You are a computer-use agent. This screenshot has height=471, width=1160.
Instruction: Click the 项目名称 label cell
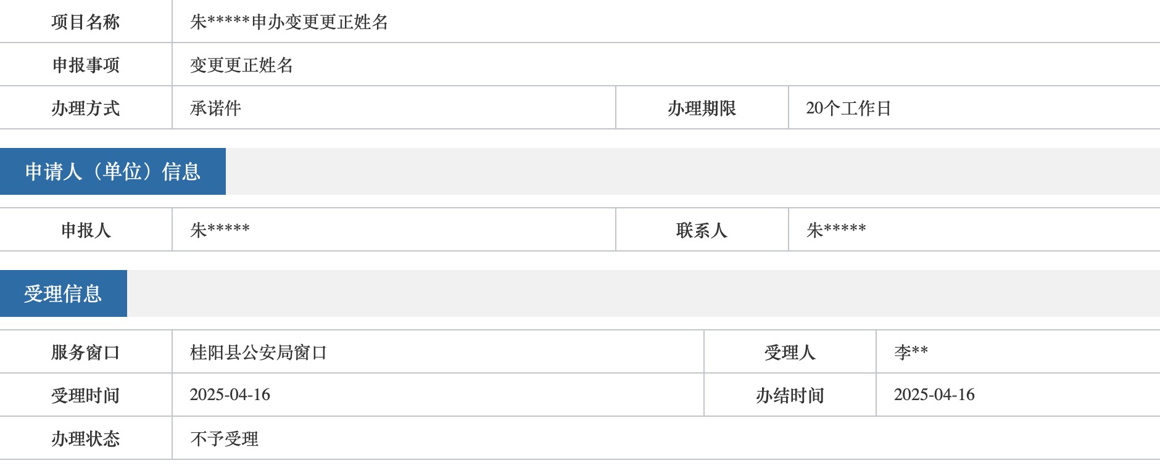point(85,22)
